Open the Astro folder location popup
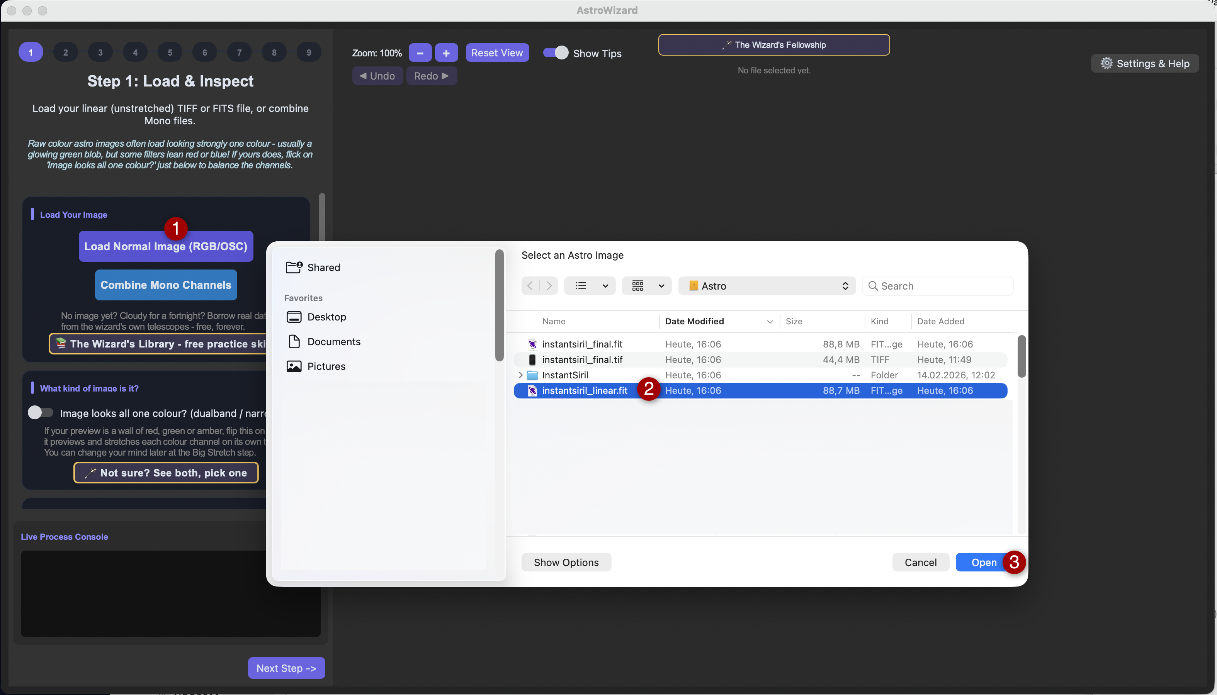 [767, 286]
